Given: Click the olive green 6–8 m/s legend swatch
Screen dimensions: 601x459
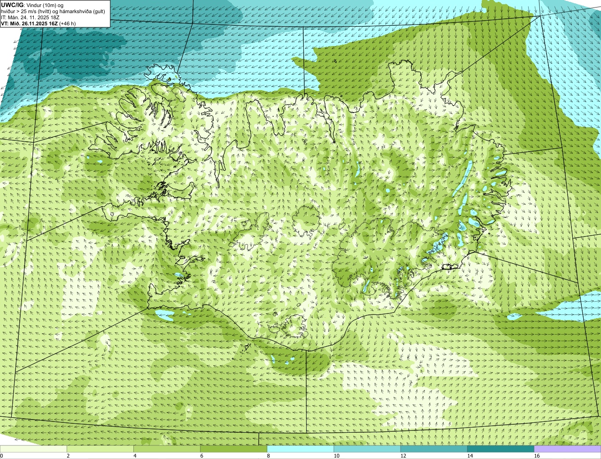Looking at the screenshot, I should pyautogui.click(x=233, y=449).
